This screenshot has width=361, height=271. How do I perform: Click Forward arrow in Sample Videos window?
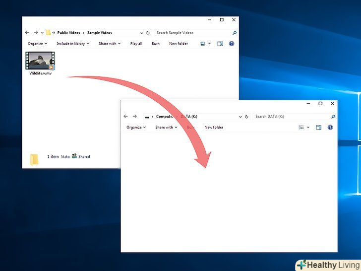(35, 33)
